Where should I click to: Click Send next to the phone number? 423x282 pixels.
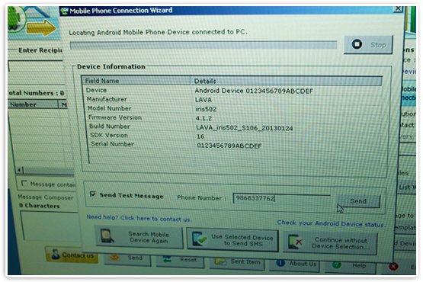coord(358,201)
